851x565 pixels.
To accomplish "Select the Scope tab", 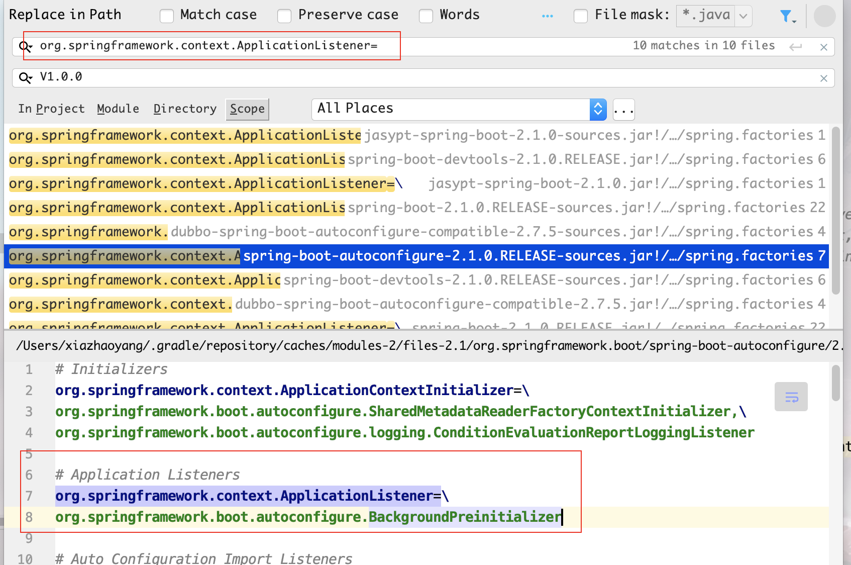I will [x=247, y=109].
